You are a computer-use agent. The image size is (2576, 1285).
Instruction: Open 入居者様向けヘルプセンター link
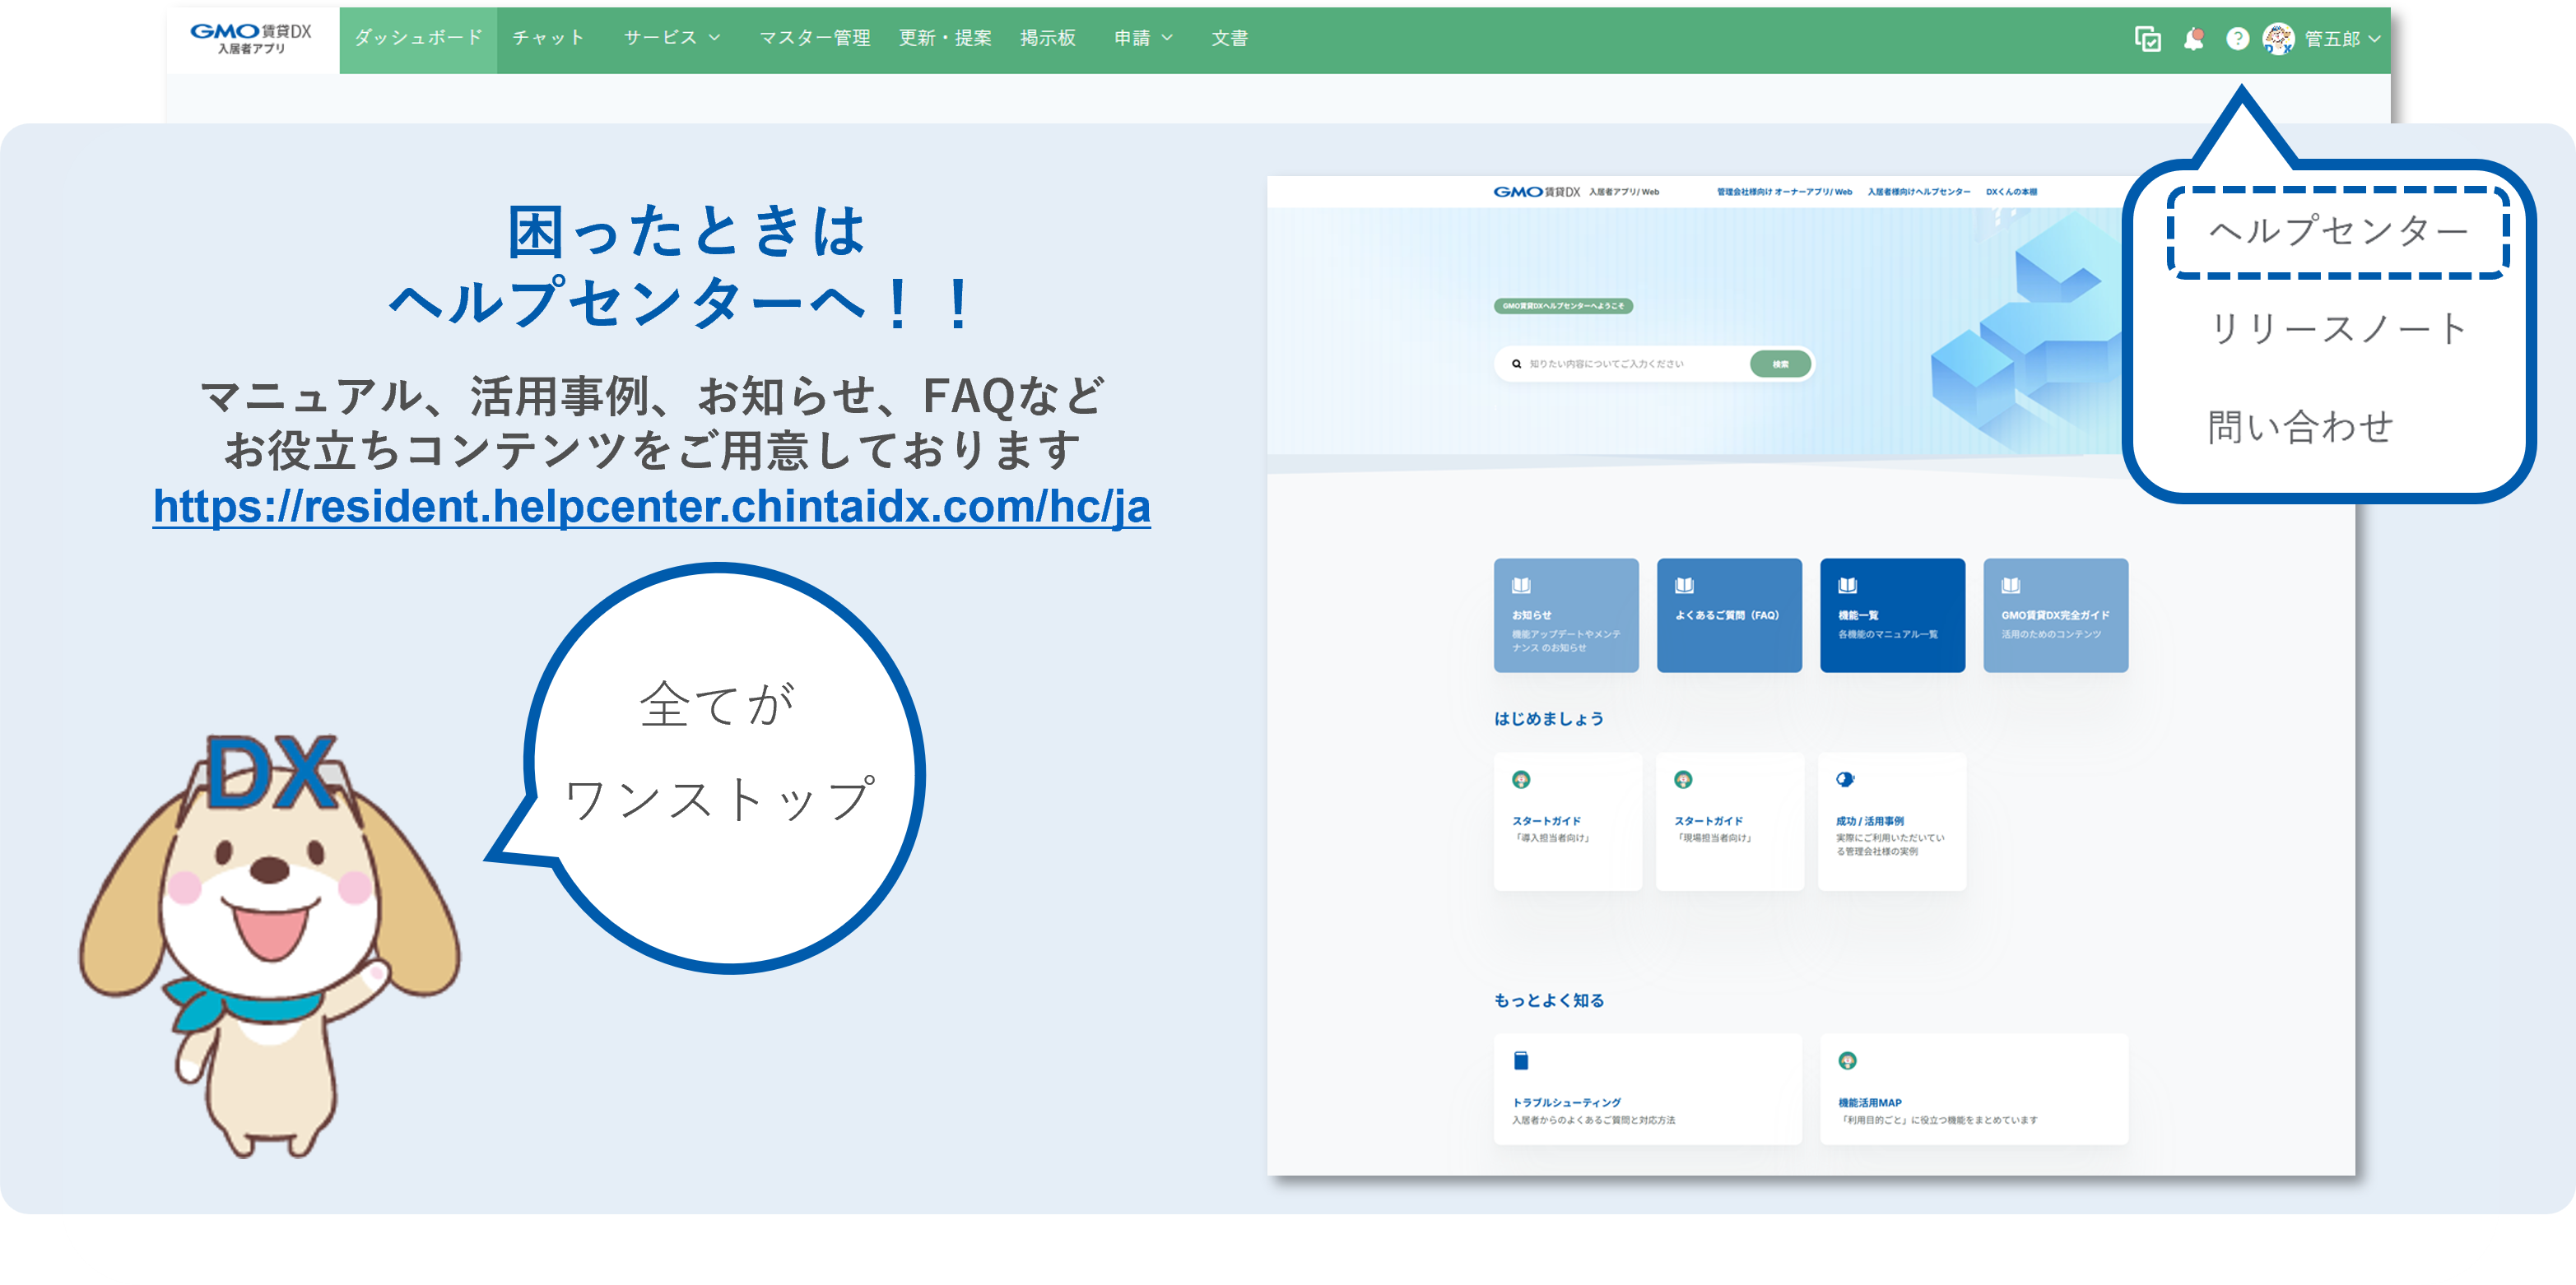pyautogui.click(x=1919, y=192)
